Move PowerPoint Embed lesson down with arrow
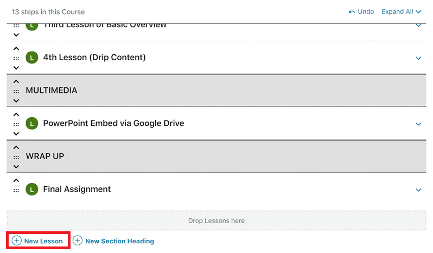 (16, 134)
